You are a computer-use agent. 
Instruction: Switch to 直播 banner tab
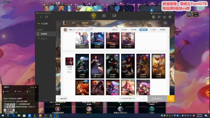97,23
